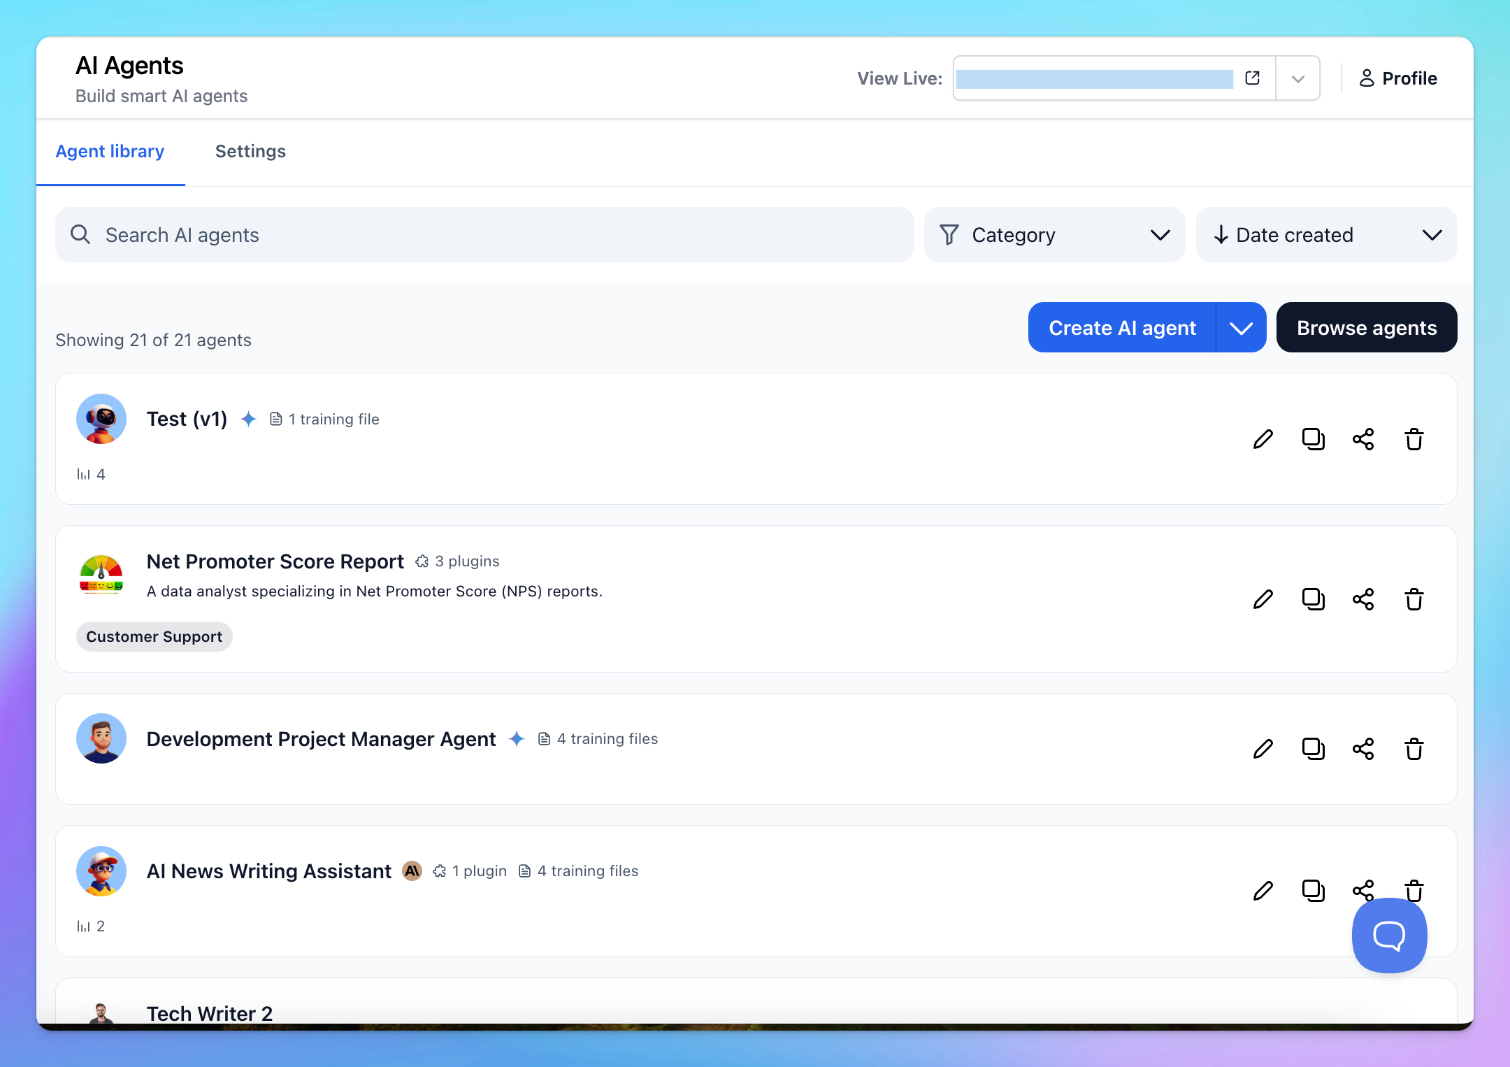Delete the Net Promoter Score Report agent
This screenshot has width=1510, height=1067.
(1414, 599)
